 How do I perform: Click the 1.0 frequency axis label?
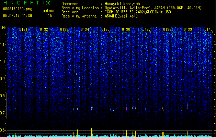[x=3, y=62]
